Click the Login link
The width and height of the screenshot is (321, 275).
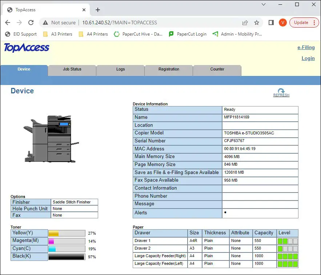(308, 58)
